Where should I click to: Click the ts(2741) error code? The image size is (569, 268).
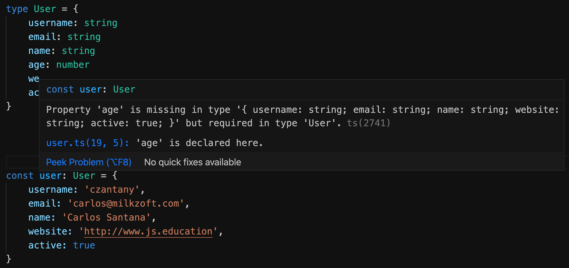[x=368, y=123]
